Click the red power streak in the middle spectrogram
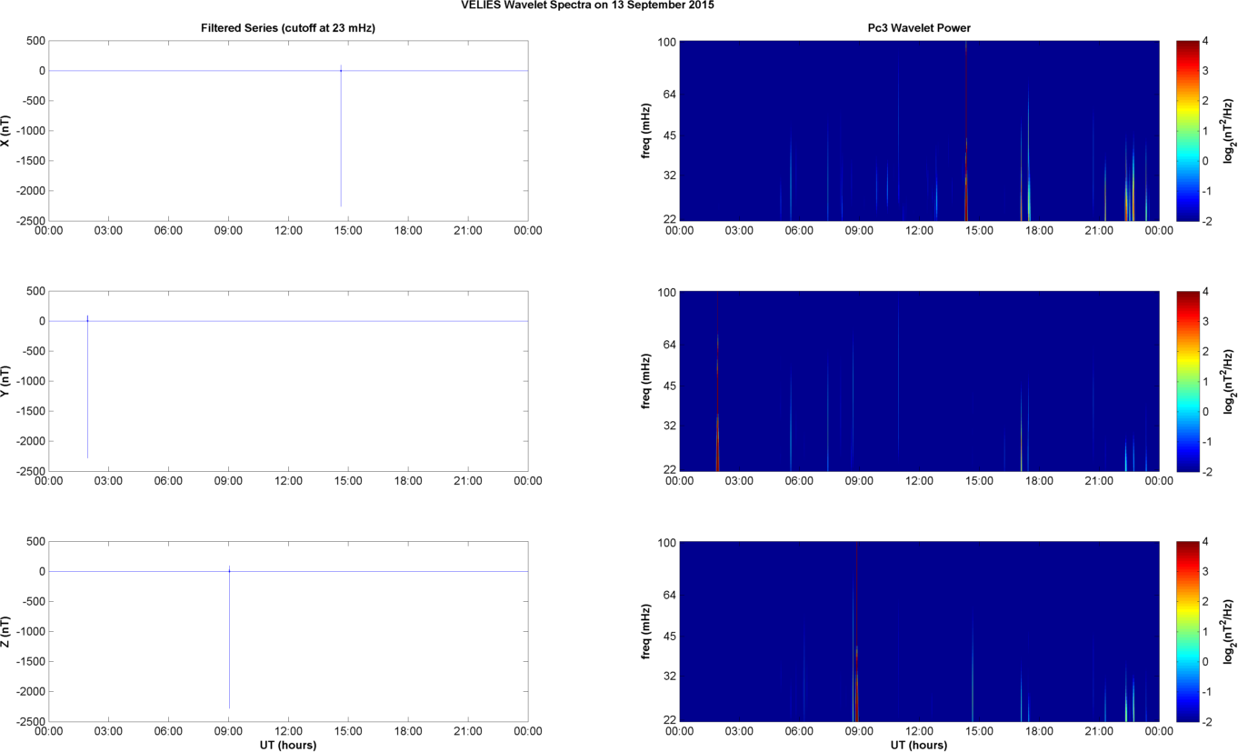1238x752 pixels. click(717, 400)
